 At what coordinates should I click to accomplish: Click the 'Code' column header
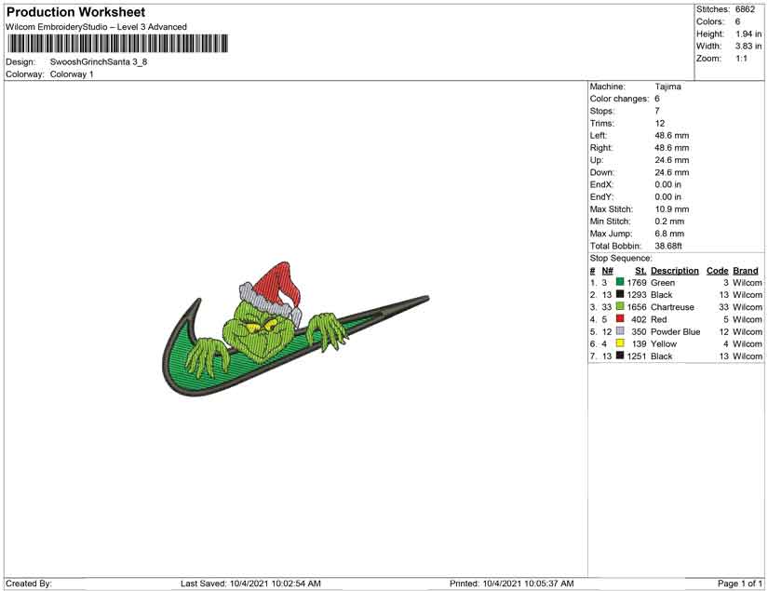click(x=718, y=271)
